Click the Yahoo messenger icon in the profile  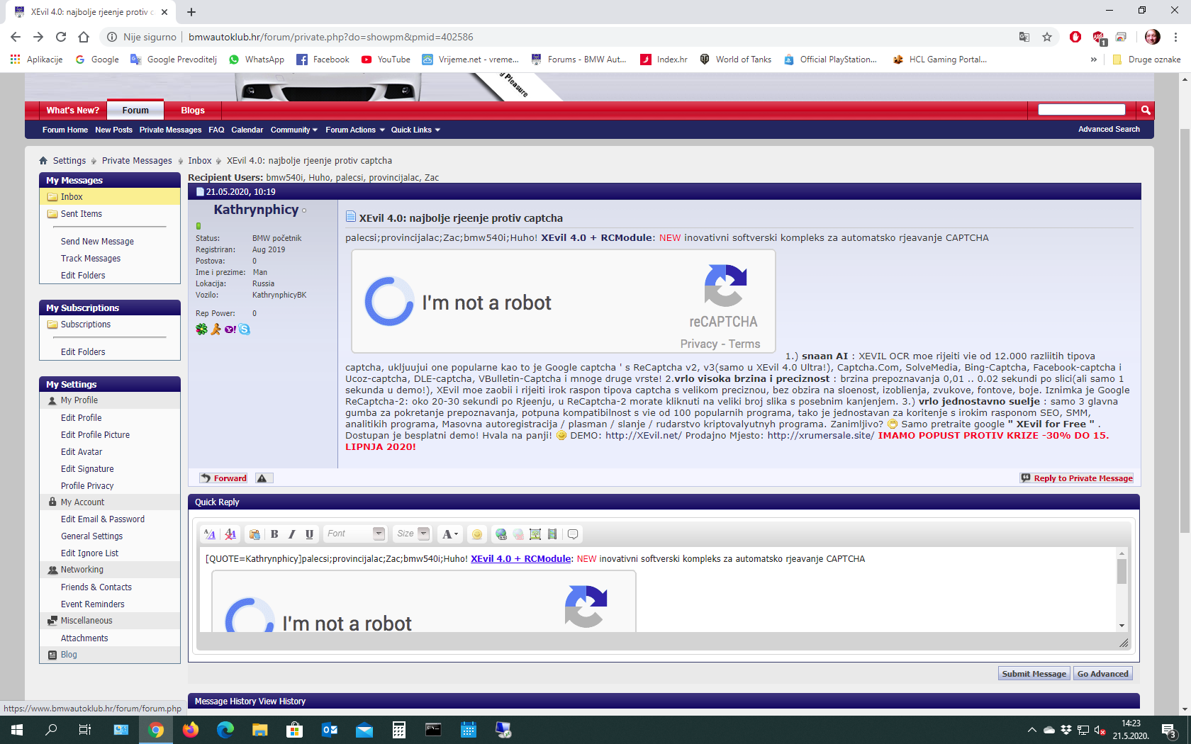tap(230, 329)
